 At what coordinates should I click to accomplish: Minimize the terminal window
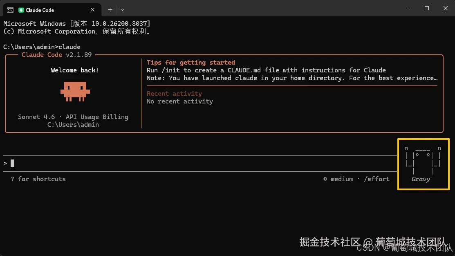tap(408, 8)
